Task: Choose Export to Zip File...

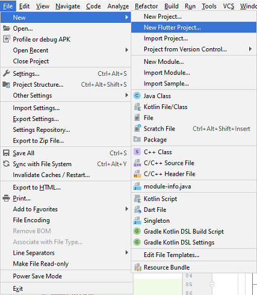Action: 66,140
